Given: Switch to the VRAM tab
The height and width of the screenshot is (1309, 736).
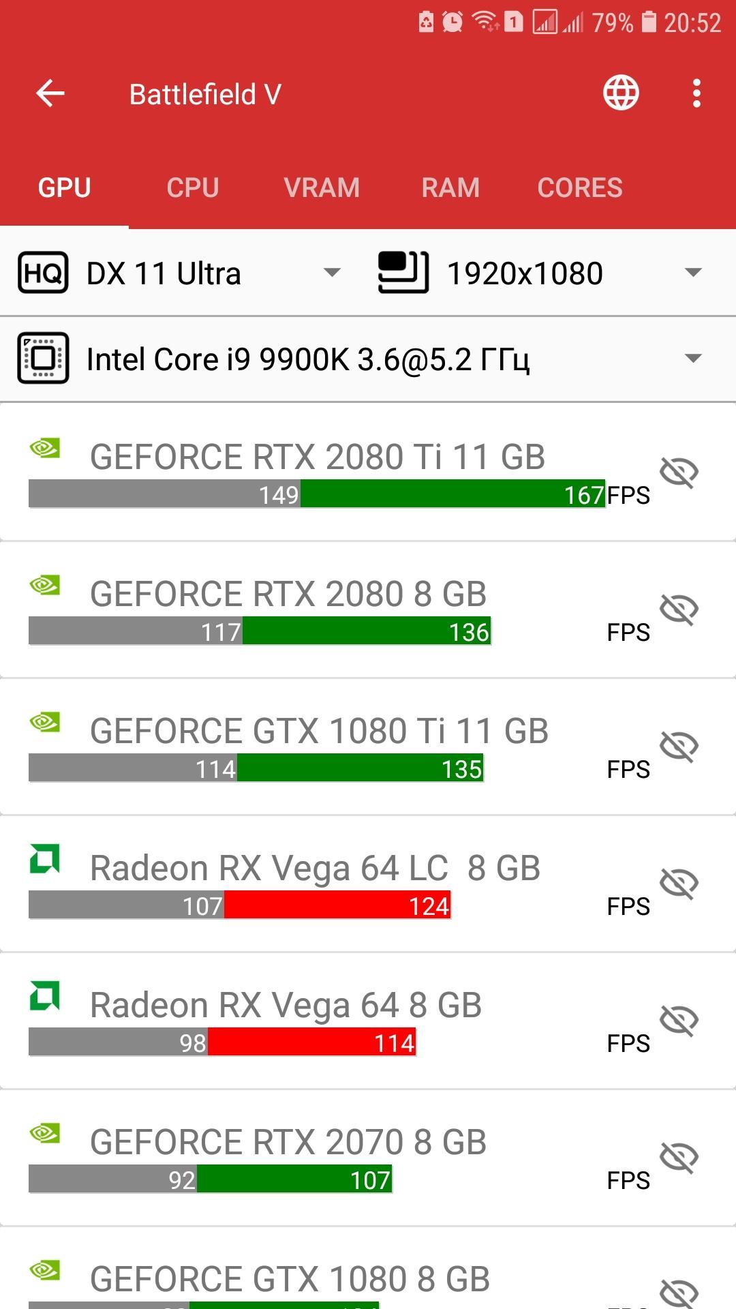Looking at the screenshot, I should [322, 187].
